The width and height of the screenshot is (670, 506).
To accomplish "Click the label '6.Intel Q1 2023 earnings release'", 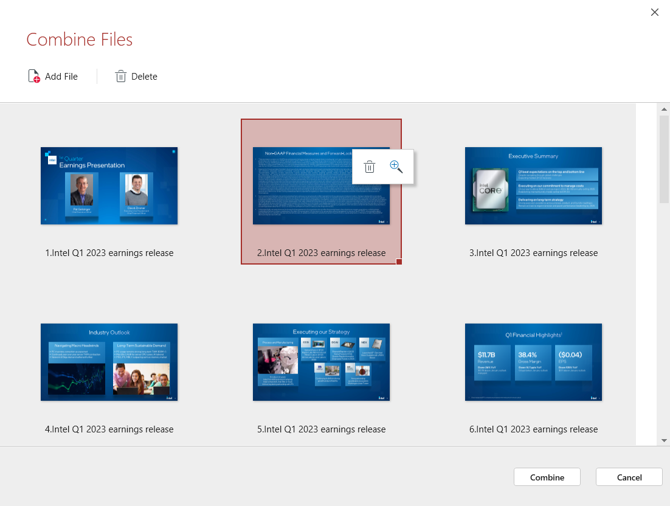I will (x=533, y=429).
